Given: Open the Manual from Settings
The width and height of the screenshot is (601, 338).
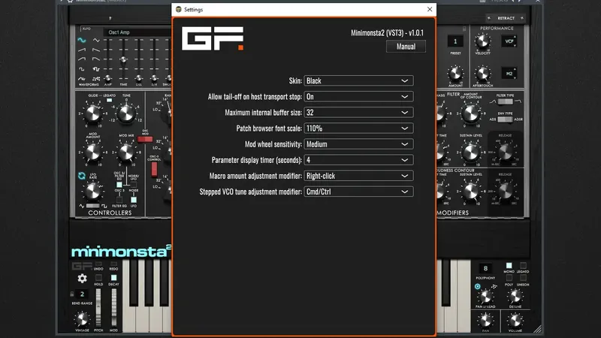Looking at the screenshot, I should (x=406, y=47).
